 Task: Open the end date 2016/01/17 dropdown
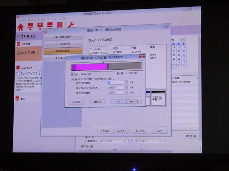(x=161, y=141)
